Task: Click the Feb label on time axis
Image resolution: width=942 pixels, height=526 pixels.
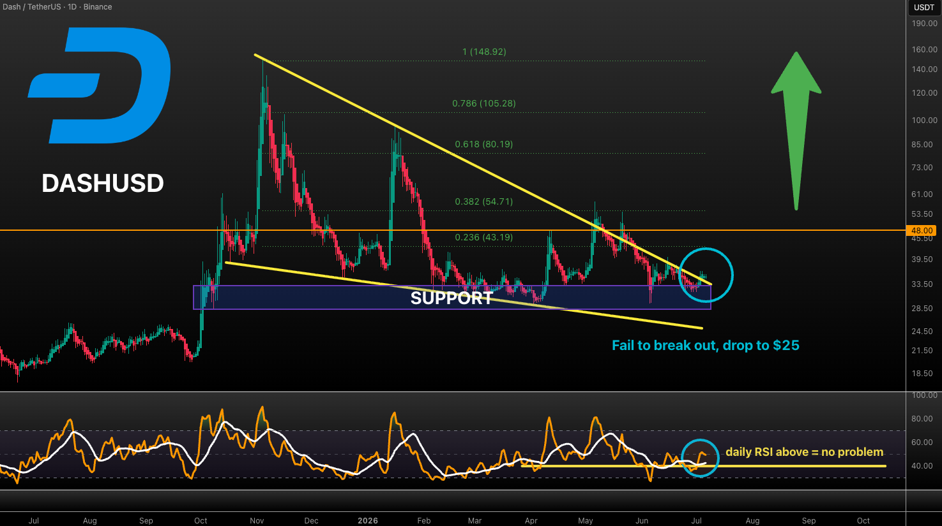Action: [424, 521]
